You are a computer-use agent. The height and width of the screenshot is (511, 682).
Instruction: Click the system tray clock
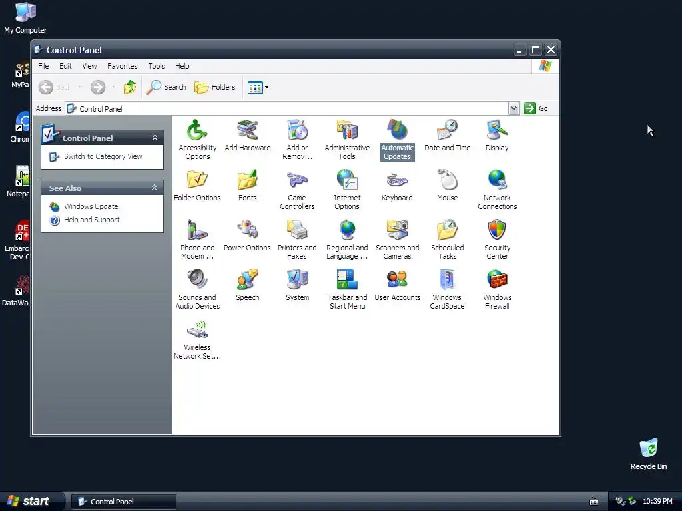pos(657,502)
